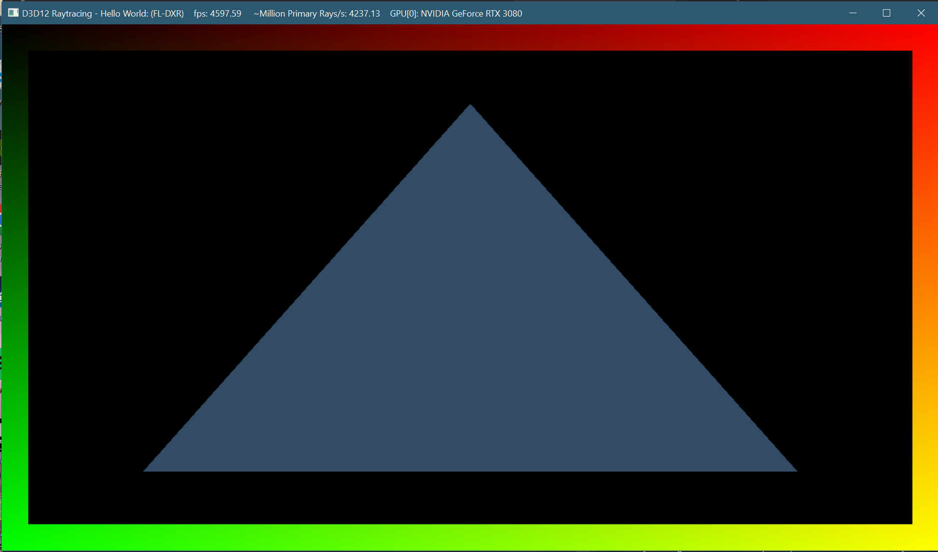This screenshot has height=552, width=938.
Task: Click the fps counter in the title bar
Action: [x=217, y=14]
